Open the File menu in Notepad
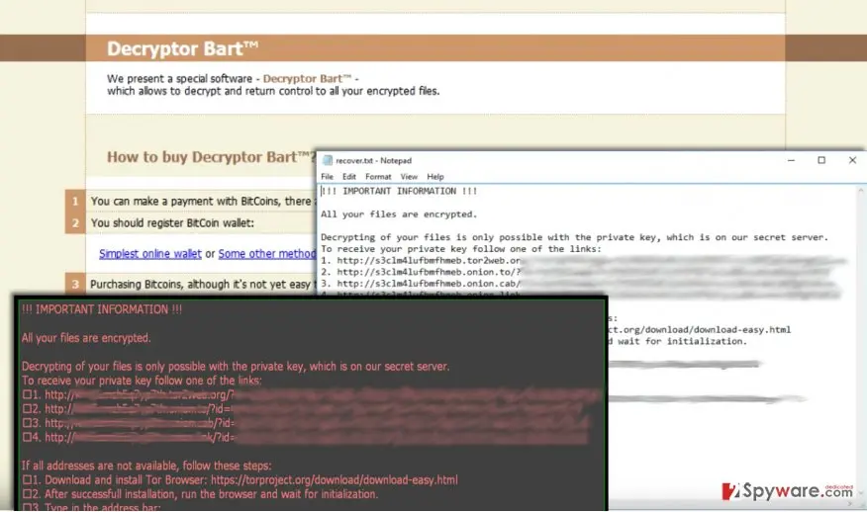The image size is (867, 512). pos(327,177)
